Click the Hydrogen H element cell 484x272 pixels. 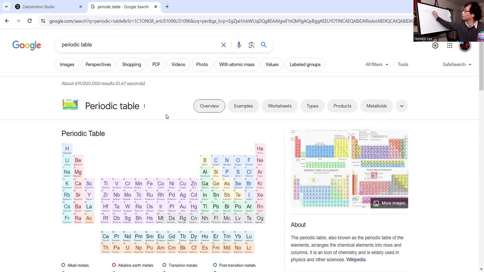click(67, 149)
